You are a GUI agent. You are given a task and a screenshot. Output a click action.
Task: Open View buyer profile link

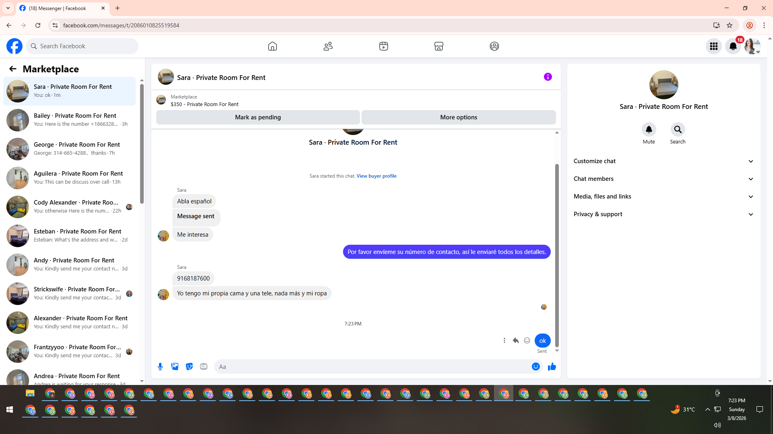pyautogui.click(x=376, y=176)
